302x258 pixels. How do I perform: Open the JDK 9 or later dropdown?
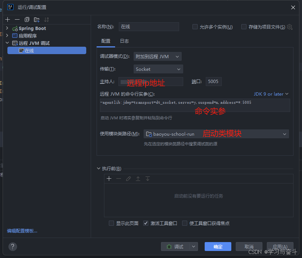pos(271,94)
